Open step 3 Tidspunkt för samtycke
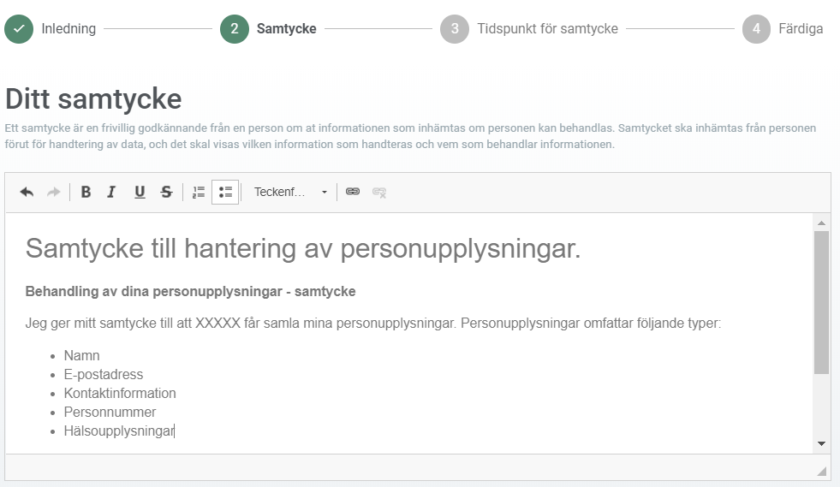 tap(528, 29)
